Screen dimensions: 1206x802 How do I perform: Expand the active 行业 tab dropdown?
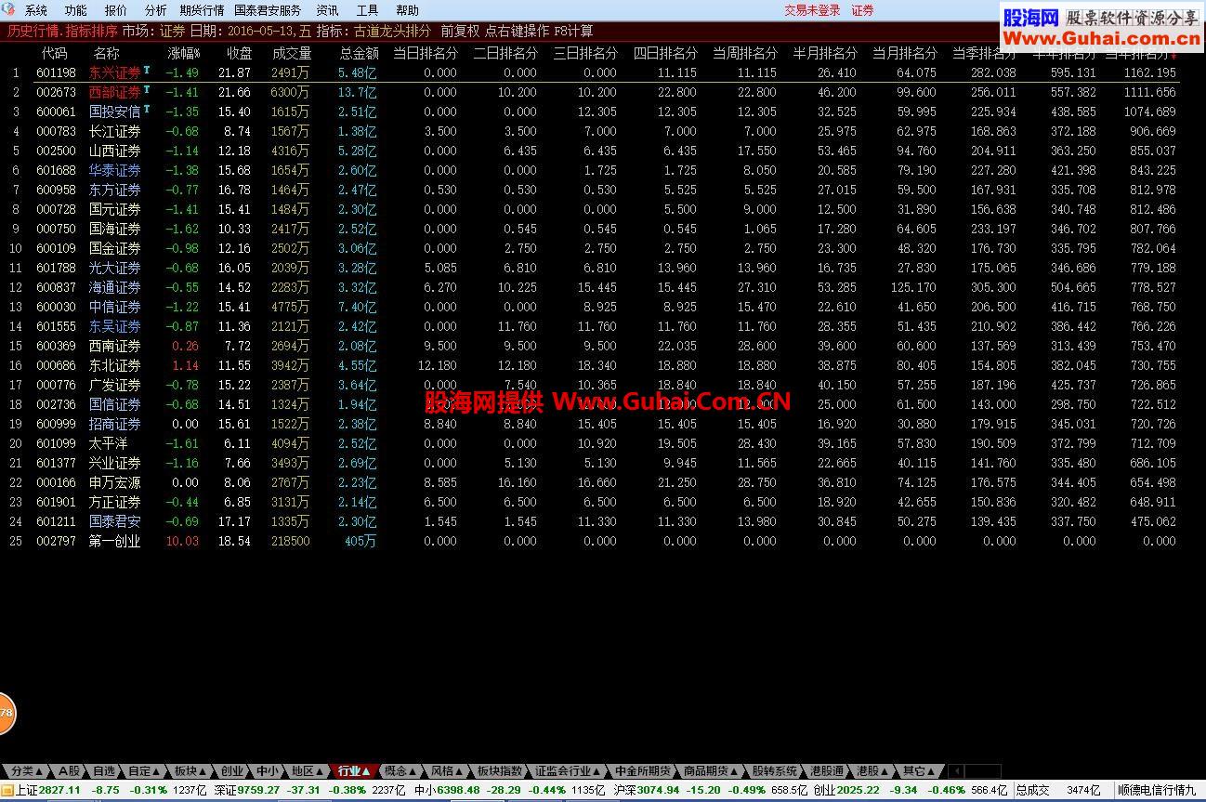tap(366, 770)
